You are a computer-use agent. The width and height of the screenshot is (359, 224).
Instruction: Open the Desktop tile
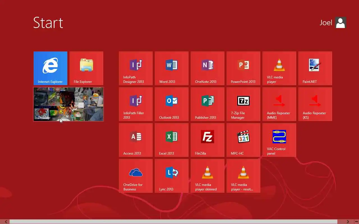pyautogui.click(x=68, y=104)
